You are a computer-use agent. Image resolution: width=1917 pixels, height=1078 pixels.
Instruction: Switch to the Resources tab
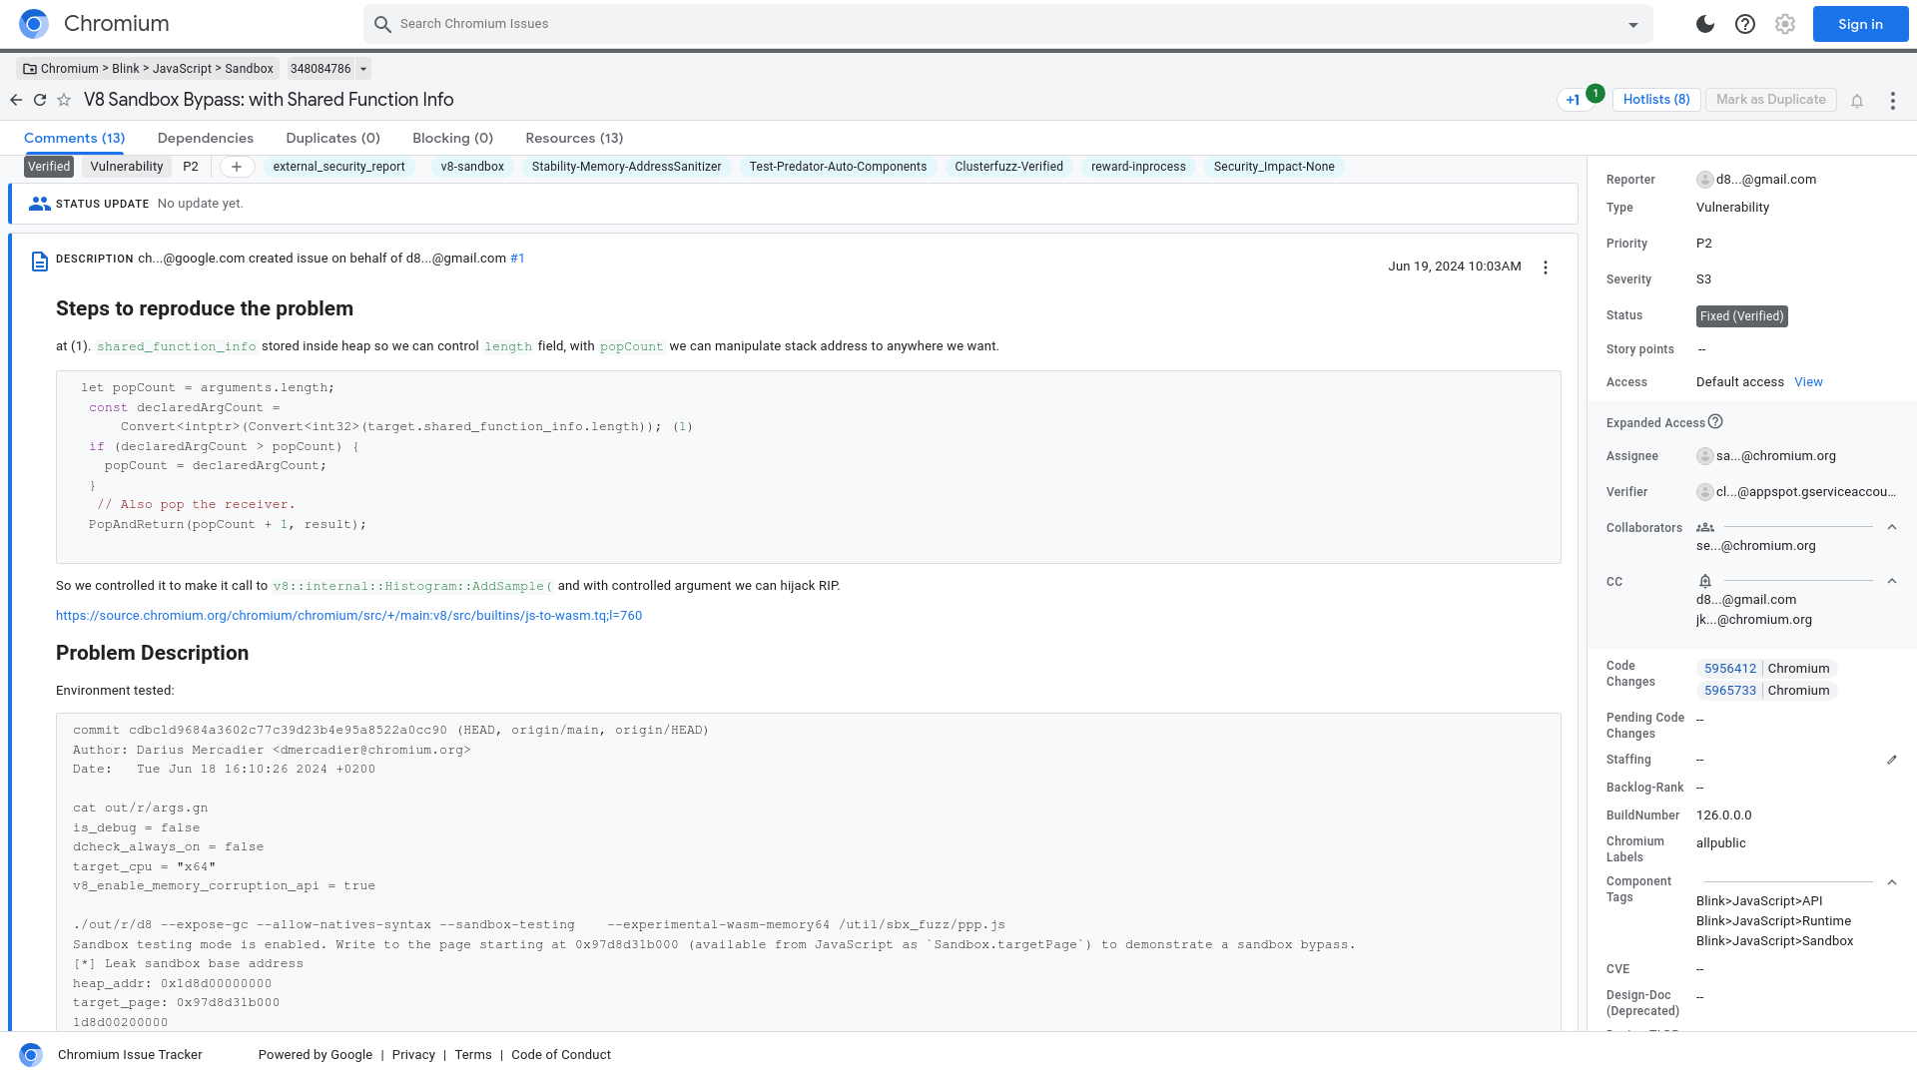[574, 138]
